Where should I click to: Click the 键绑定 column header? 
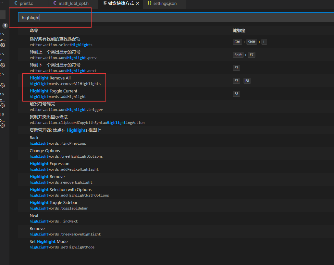[x=239, y=30]
